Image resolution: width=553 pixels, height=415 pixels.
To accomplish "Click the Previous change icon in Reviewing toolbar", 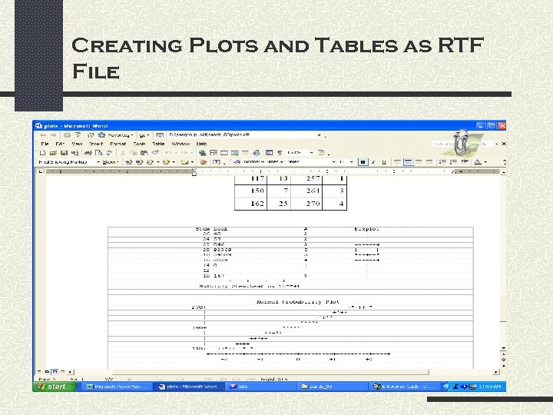I will 129,162.
